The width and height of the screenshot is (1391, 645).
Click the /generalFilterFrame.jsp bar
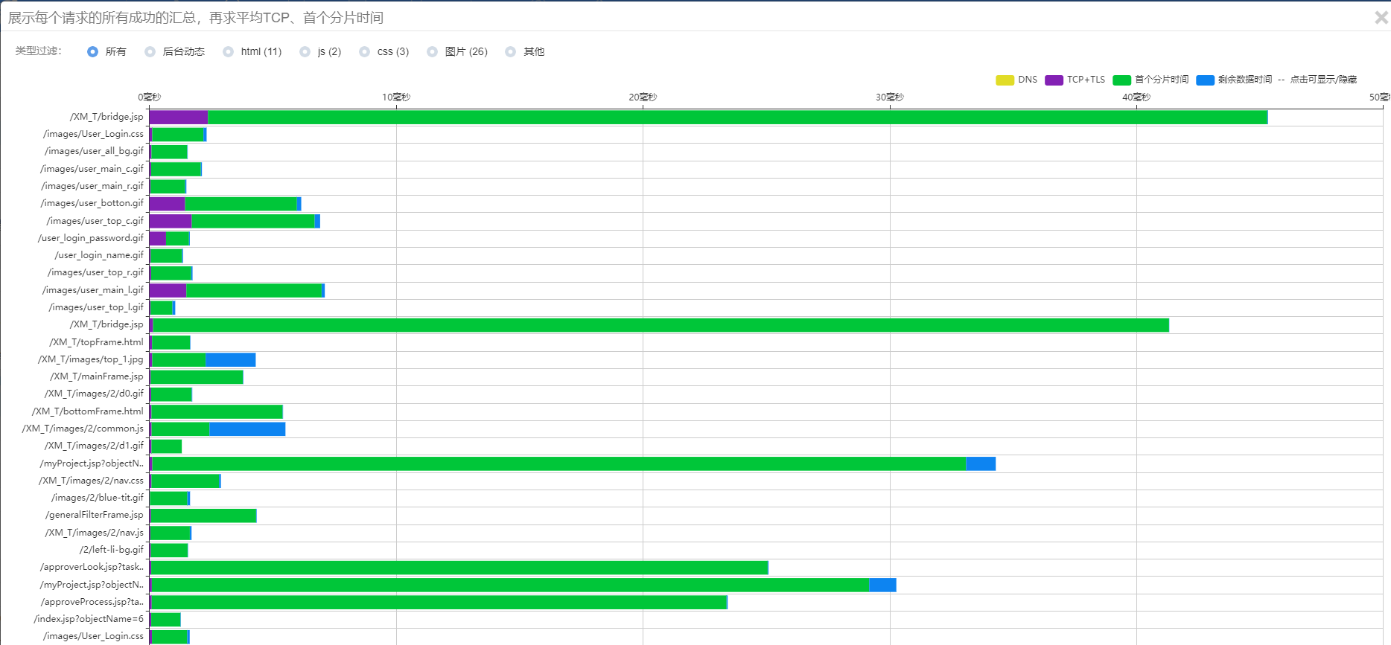(x=203, y=515)
